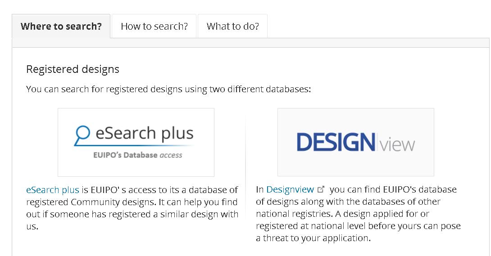Open the DESIGNview logo banner
The image size is (491, 256).
point(355,142)
